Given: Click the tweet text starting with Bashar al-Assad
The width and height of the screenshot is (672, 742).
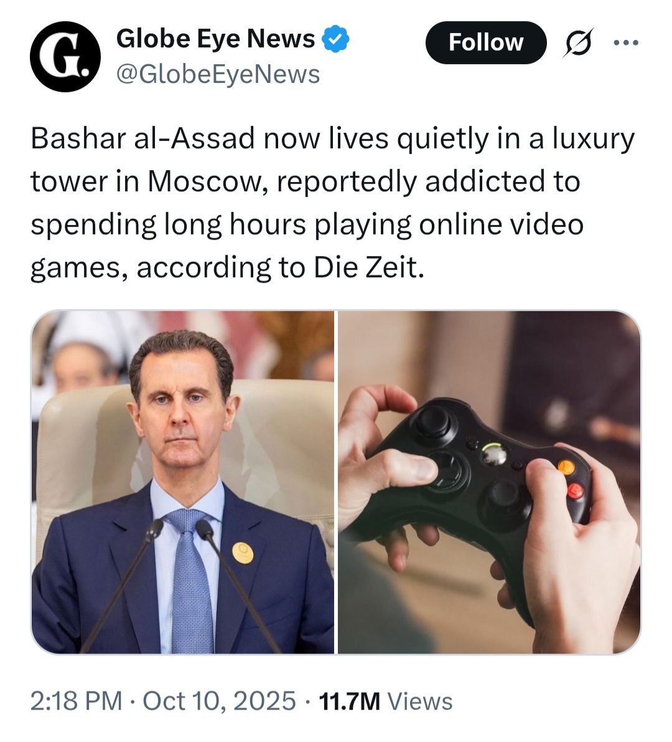Looking at the screenshot, I should click(333, 203).
